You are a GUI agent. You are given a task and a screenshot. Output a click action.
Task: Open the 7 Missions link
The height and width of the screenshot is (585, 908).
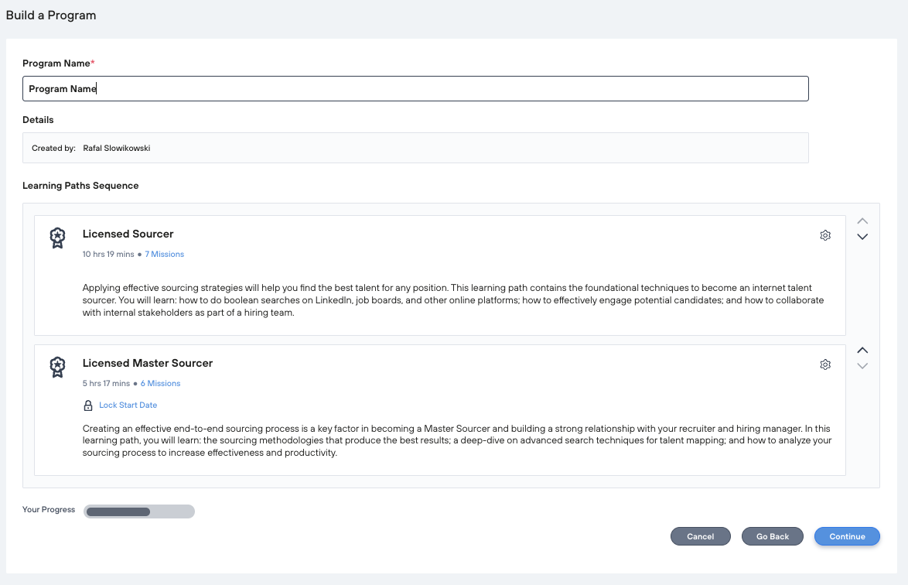point(164,254)
